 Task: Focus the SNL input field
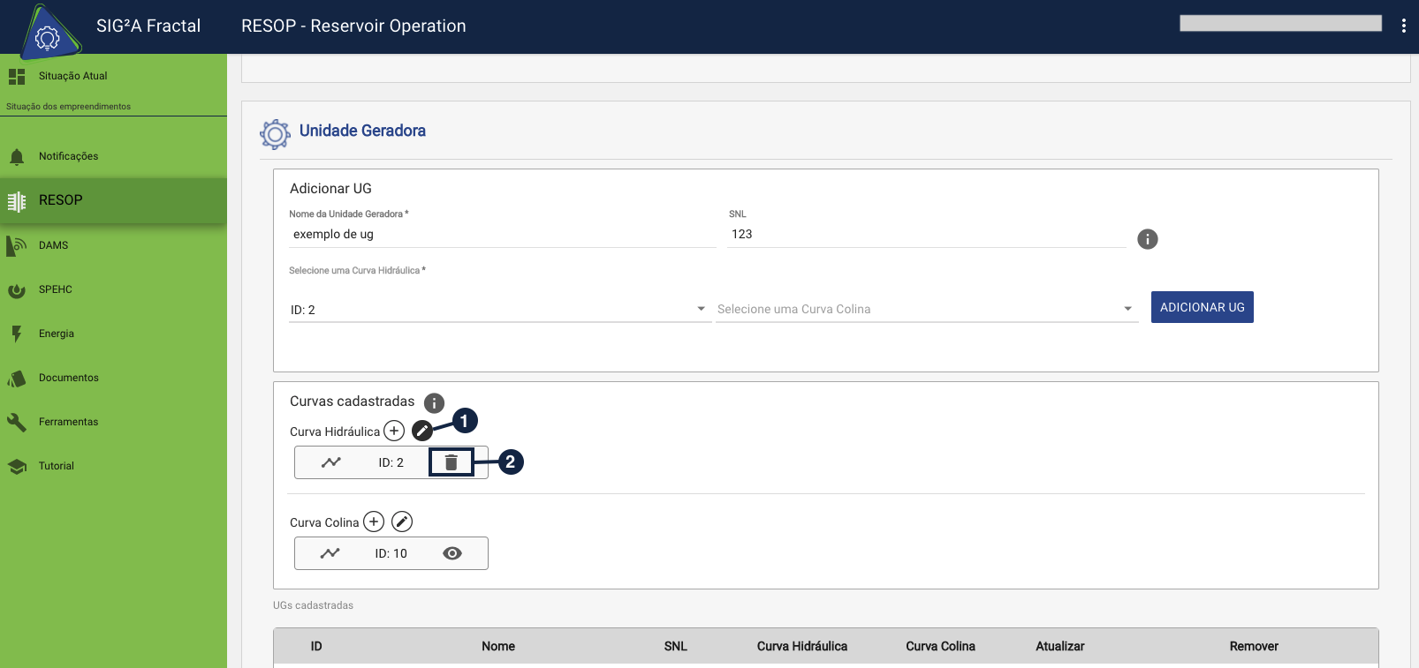coord(925,235)
